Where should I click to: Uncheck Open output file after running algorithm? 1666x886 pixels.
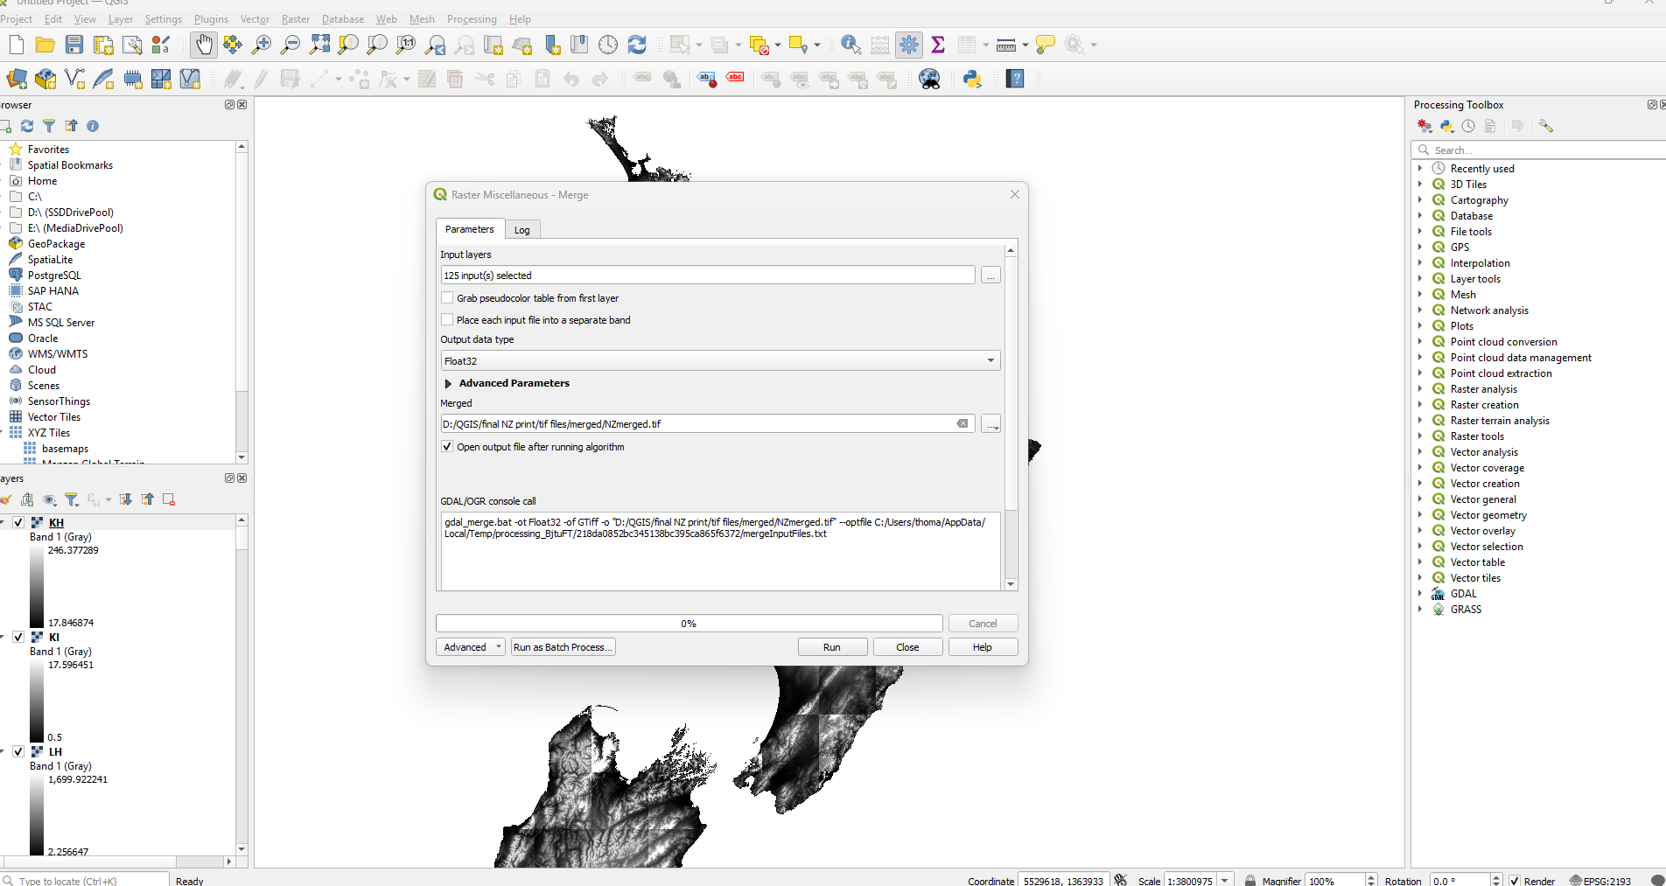pos(447,447)
